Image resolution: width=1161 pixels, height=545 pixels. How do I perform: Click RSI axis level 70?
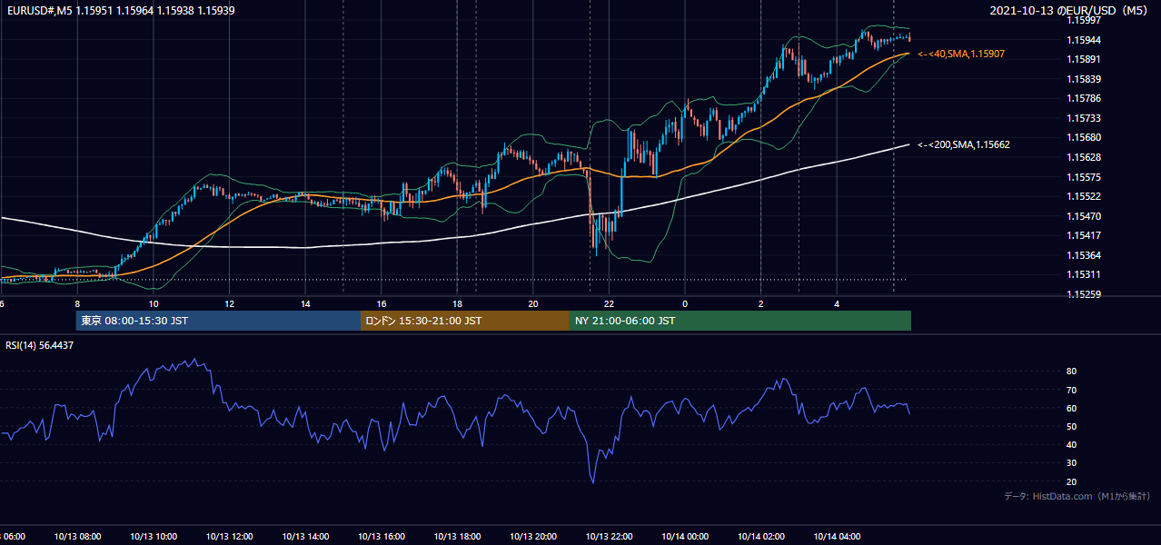coord(1071,390)
